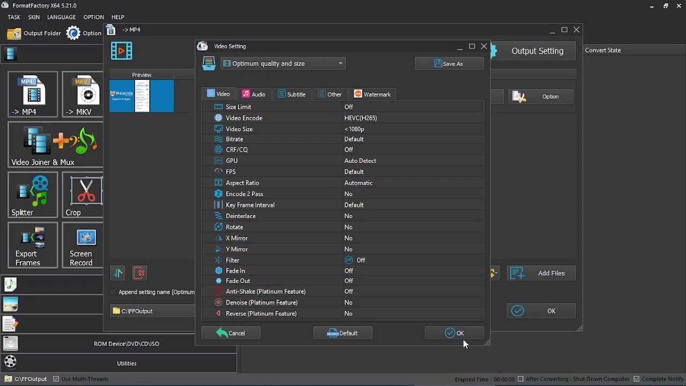Launch Video Joiner & Mux
This screenshot has width=686, height=386.
55,145
